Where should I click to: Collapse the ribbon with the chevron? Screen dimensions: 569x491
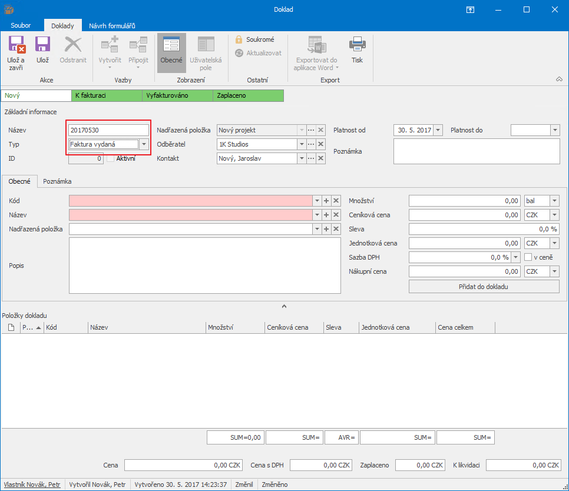[x=559, y=79]
